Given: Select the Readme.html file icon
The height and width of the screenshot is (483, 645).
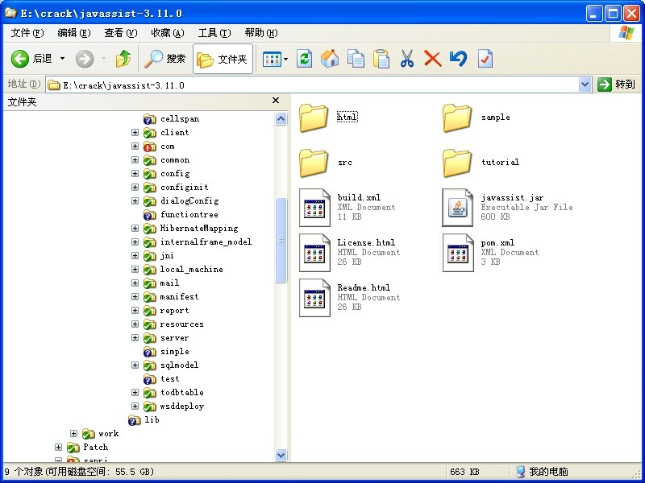Looking at the screenshot, I should (x=314, y=298).
